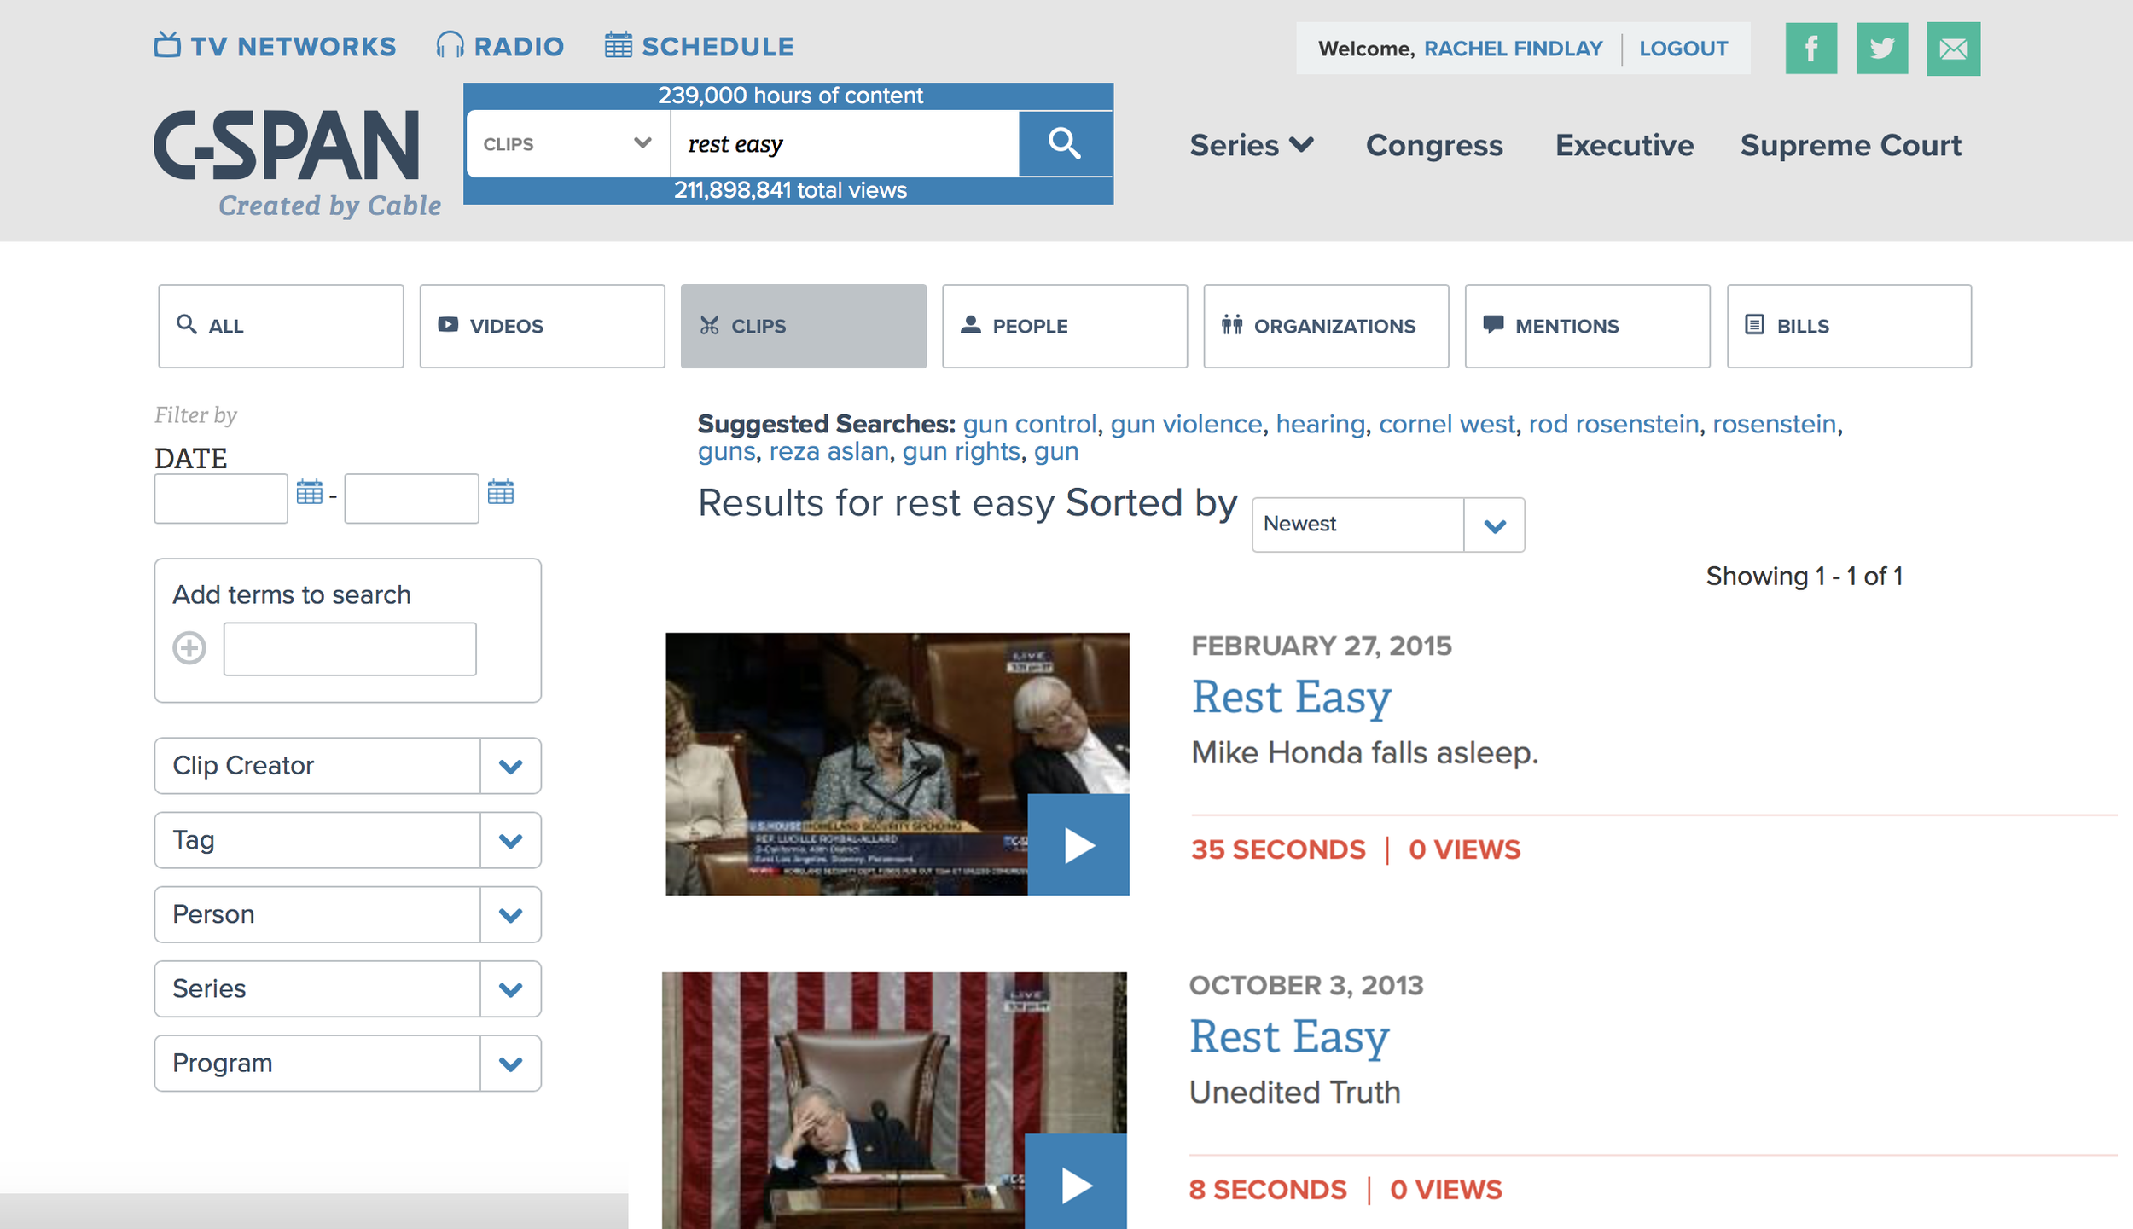Click the plus icon to add terms

pos(189,647)
